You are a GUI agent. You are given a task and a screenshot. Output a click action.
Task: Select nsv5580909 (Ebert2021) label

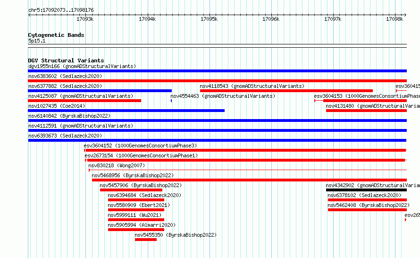coord(139,205)
